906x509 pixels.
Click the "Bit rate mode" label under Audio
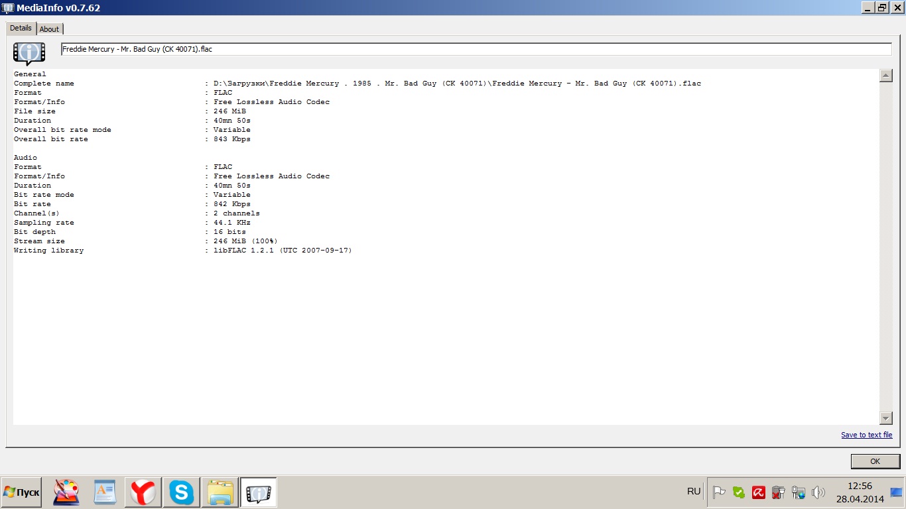[44, 195]
